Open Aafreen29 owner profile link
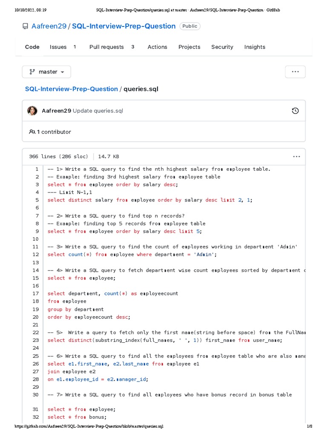This screenshot has height=437, width=327. 49,26
